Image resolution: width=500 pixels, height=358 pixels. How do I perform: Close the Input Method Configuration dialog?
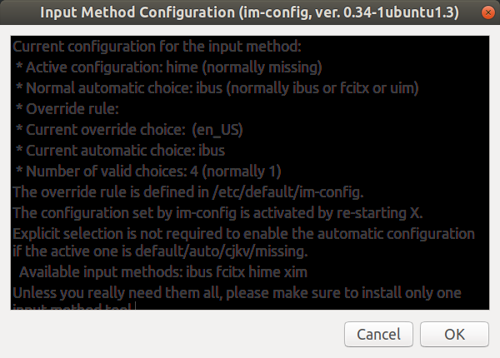click(x=487, y=12)
